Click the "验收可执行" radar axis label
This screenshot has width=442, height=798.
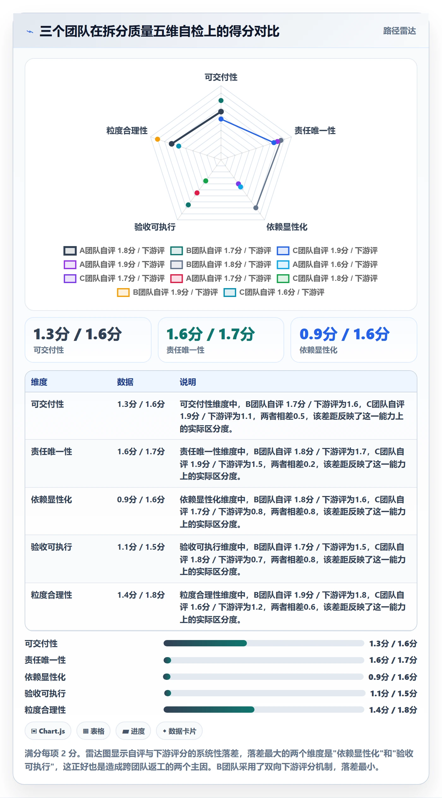coord(155,227)
